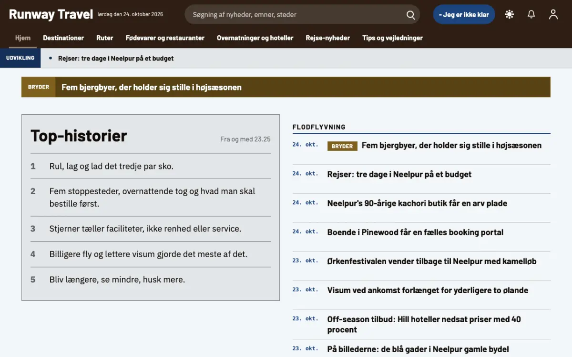Toggle the sun theme icon
The width and height of the screenshot is (572, 357).
point(510,14)
